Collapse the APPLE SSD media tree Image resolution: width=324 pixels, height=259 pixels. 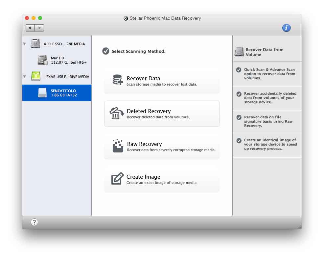point(25,44)
